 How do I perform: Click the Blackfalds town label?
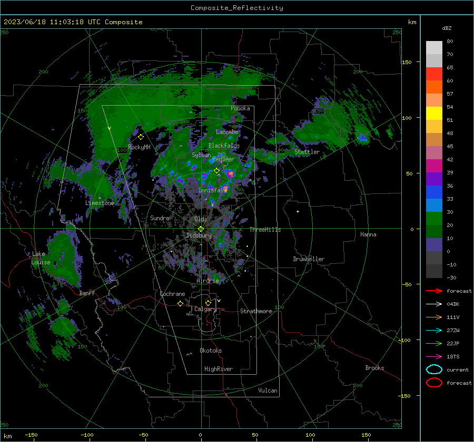(x=224, y=146)
